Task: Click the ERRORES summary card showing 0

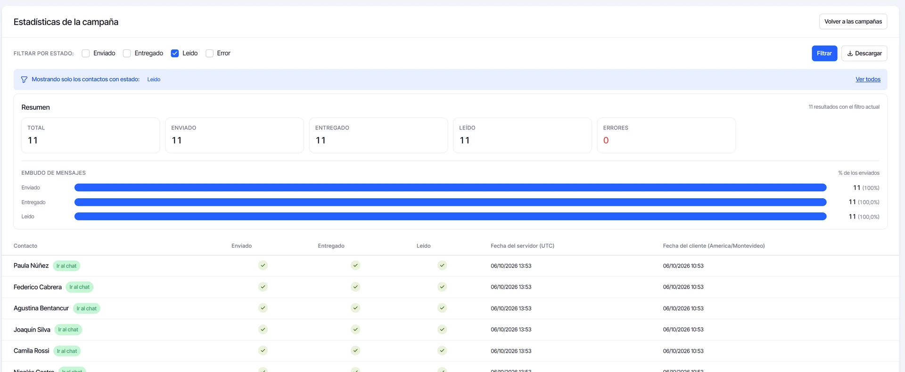Action: point(666,135)
